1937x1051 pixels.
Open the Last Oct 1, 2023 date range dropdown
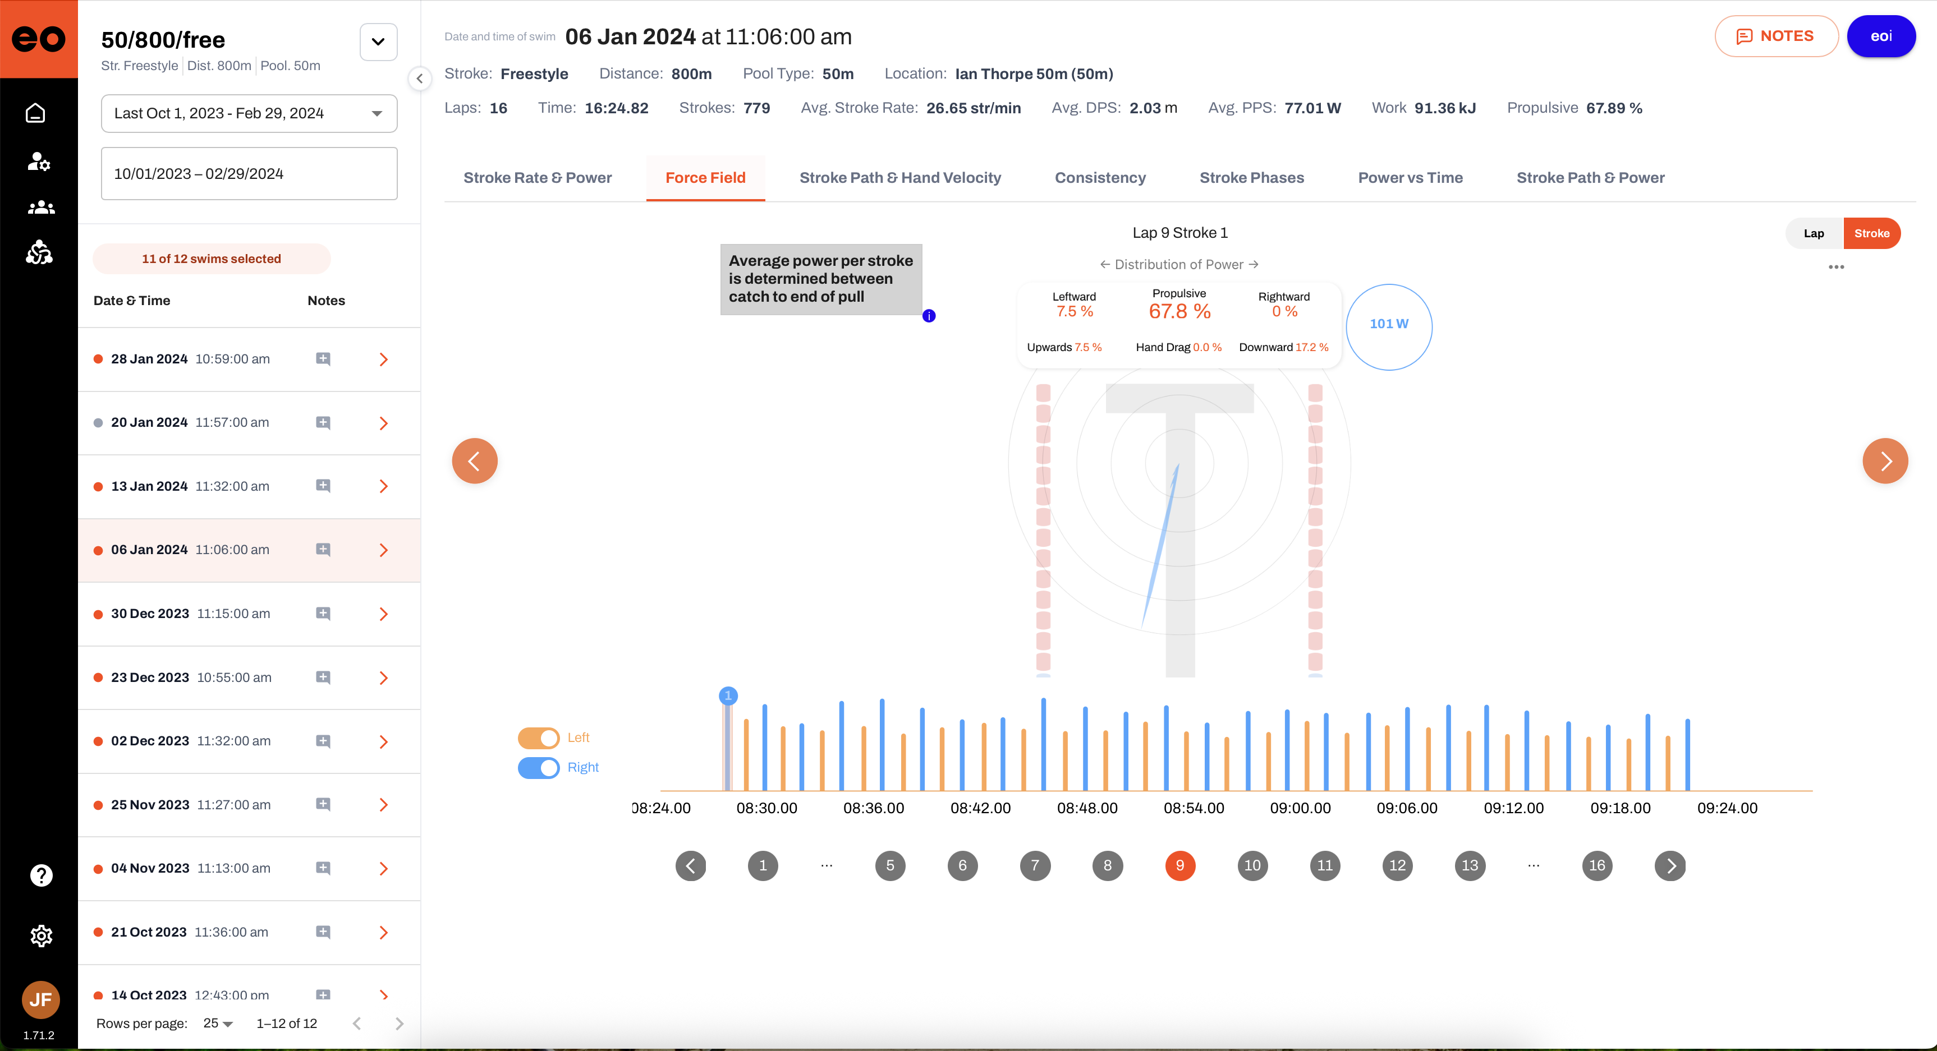249,113
